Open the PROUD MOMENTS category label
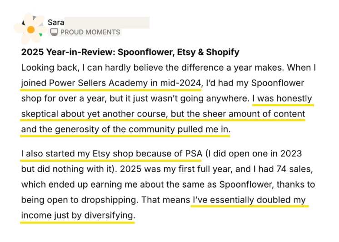Screen dimensions: 339x242 tap(90, 32)
